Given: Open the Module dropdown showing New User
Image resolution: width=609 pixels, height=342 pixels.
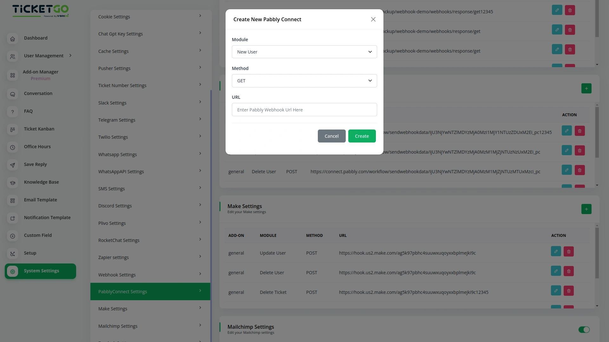Looking at the screenshot, I should 304,52.
